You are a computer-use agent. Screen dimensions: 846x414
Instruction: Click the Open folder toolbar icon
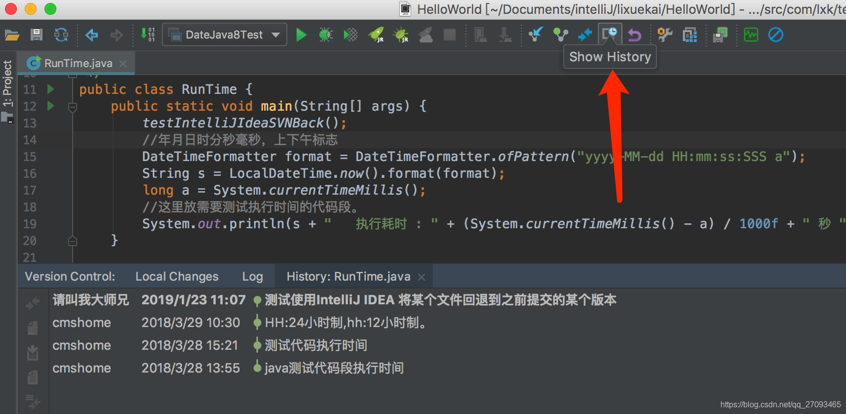pyautogui.click(x=12, y=35)
